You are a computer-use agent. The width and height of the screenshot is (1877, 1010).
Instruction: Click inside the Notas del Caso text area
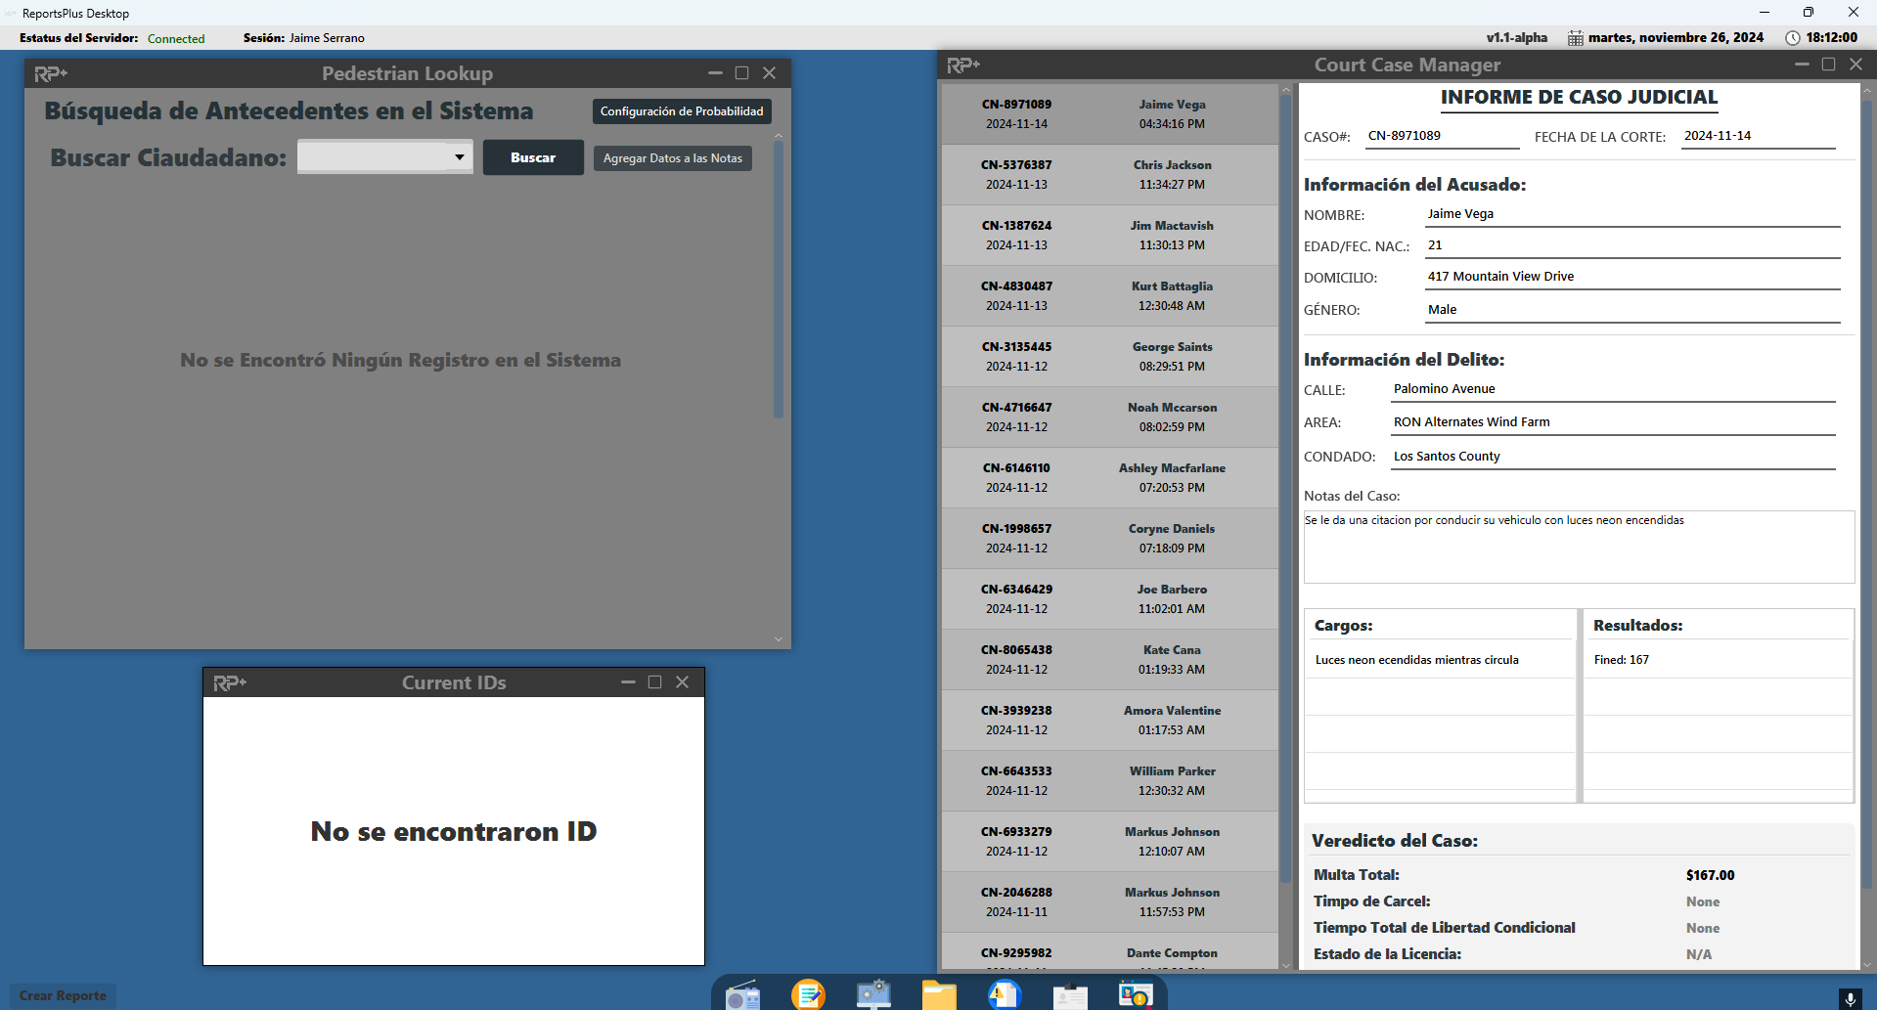pos(1578,547)
